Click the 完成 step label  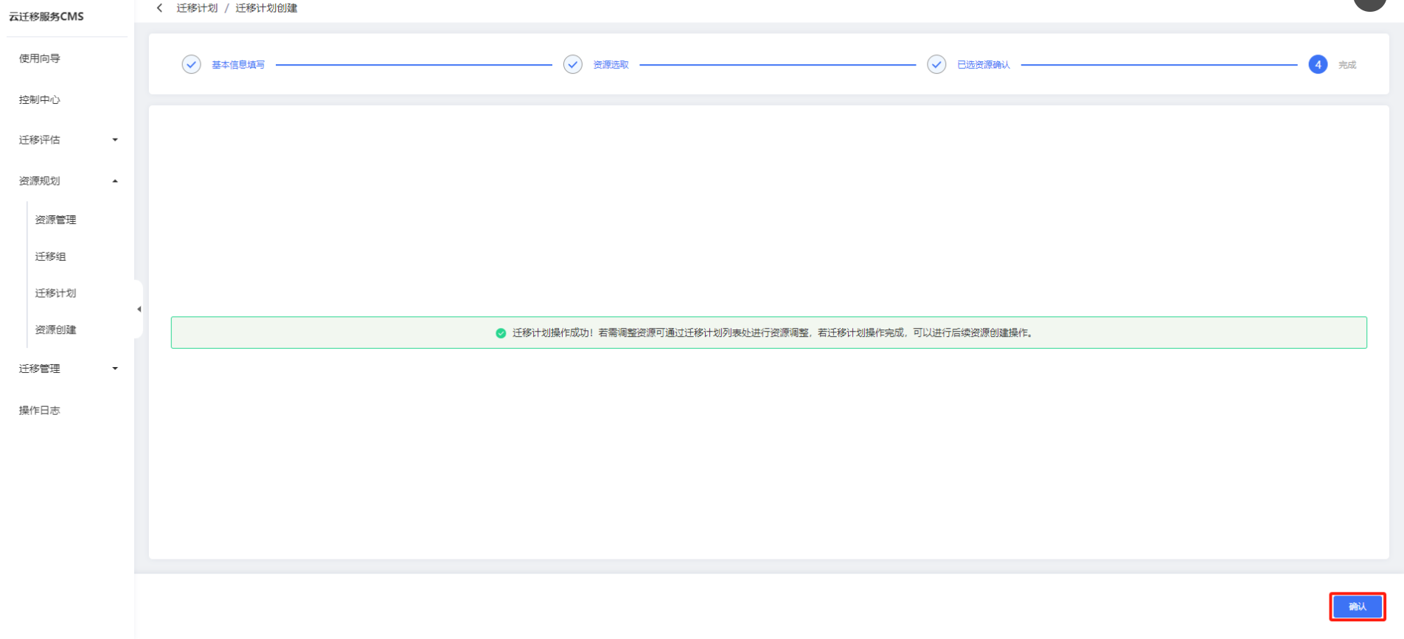pos(1347,65)
